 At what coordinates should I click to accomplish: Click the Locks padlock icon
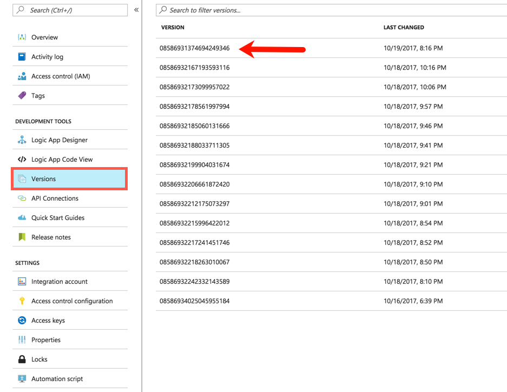point(22,360)
